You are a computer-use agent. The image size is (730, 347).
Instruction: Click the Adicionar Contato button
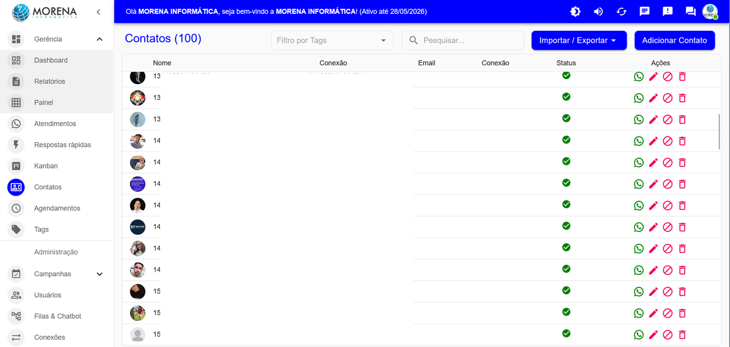674,40
